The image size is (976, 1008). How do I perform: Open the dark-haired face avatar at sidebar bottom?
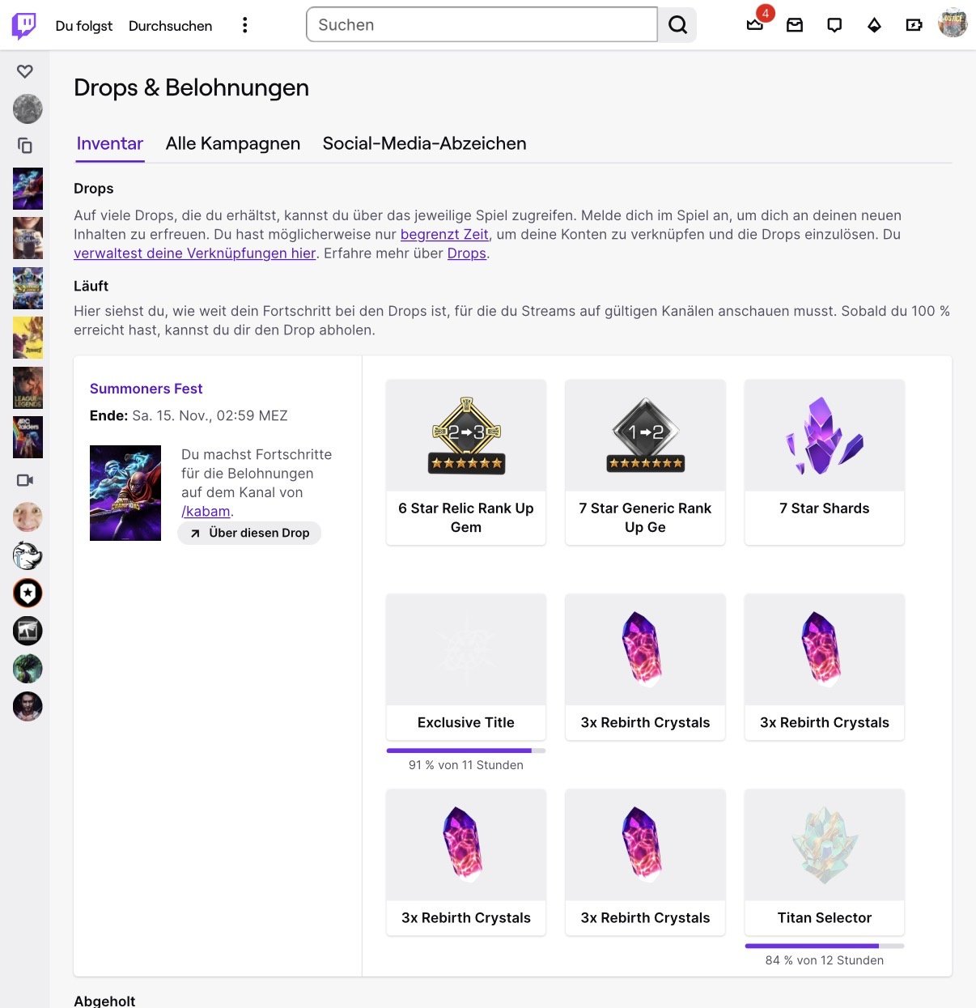pos(28,706)
